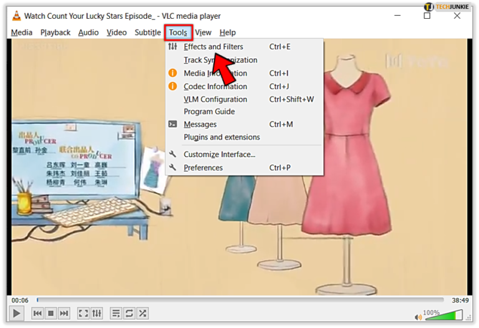Stop playback with the stop button

(51, 313)
